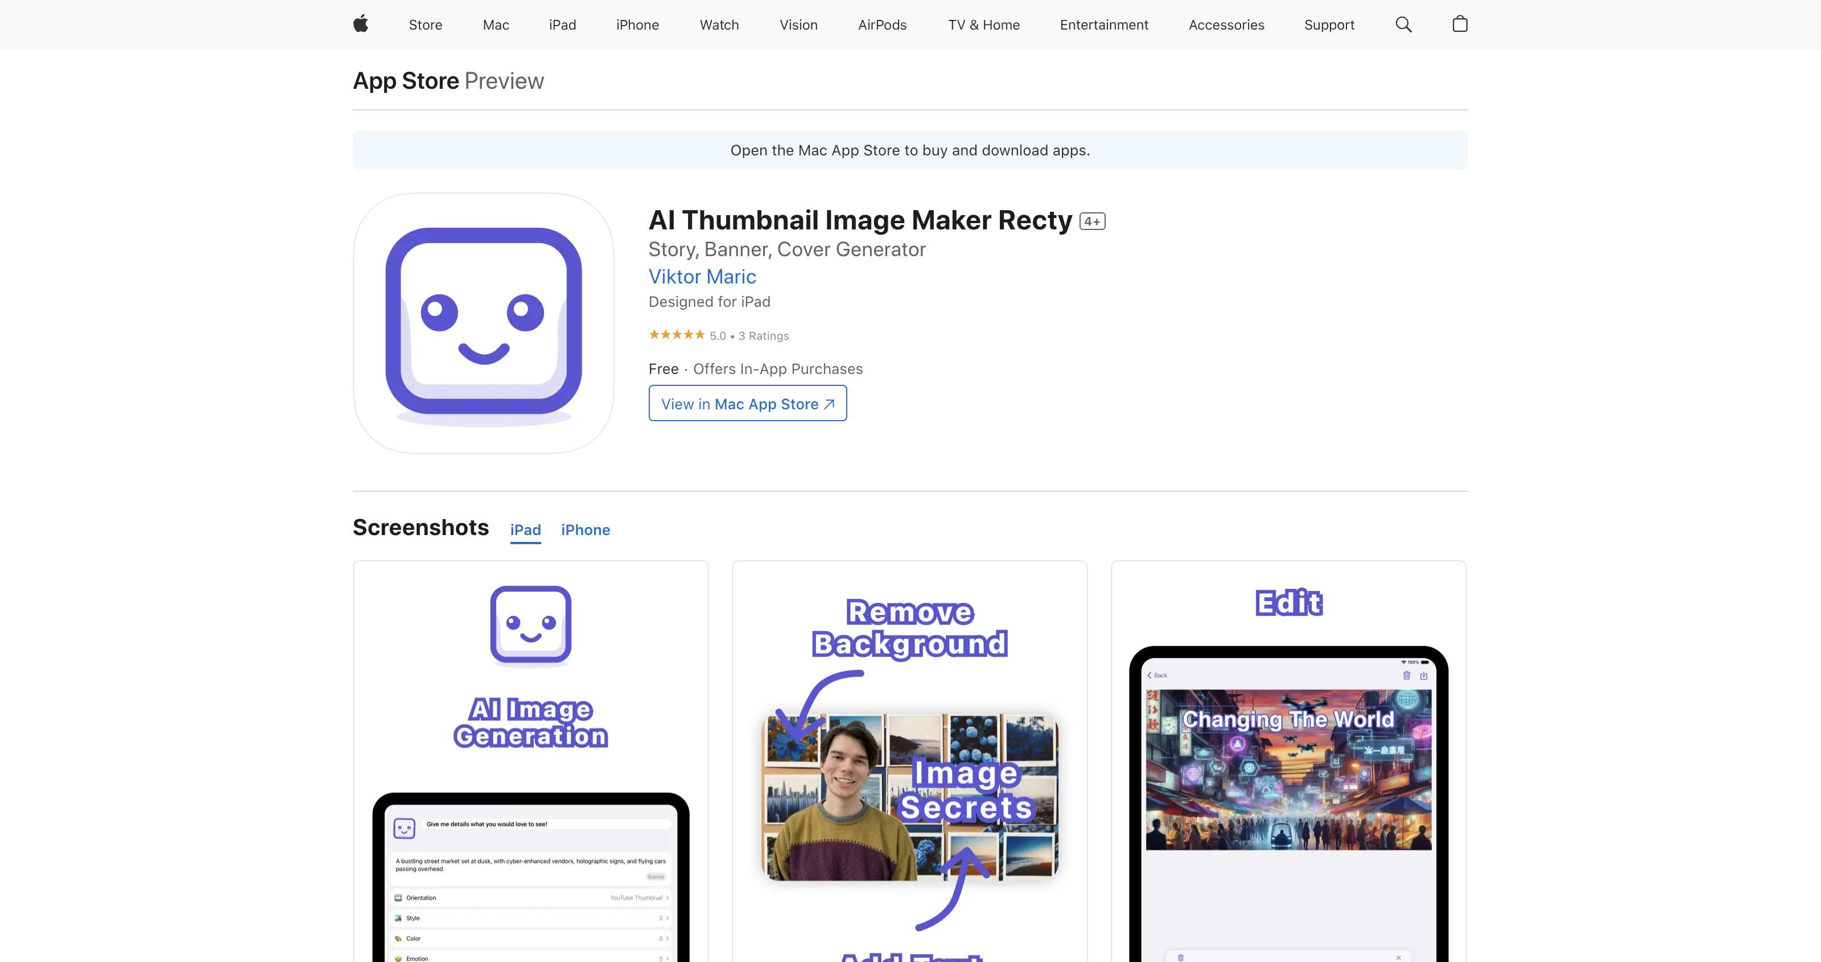Viewport: 1821px width, 962px height.
Task: Click the Recty app icon
Action: (484, 323)
